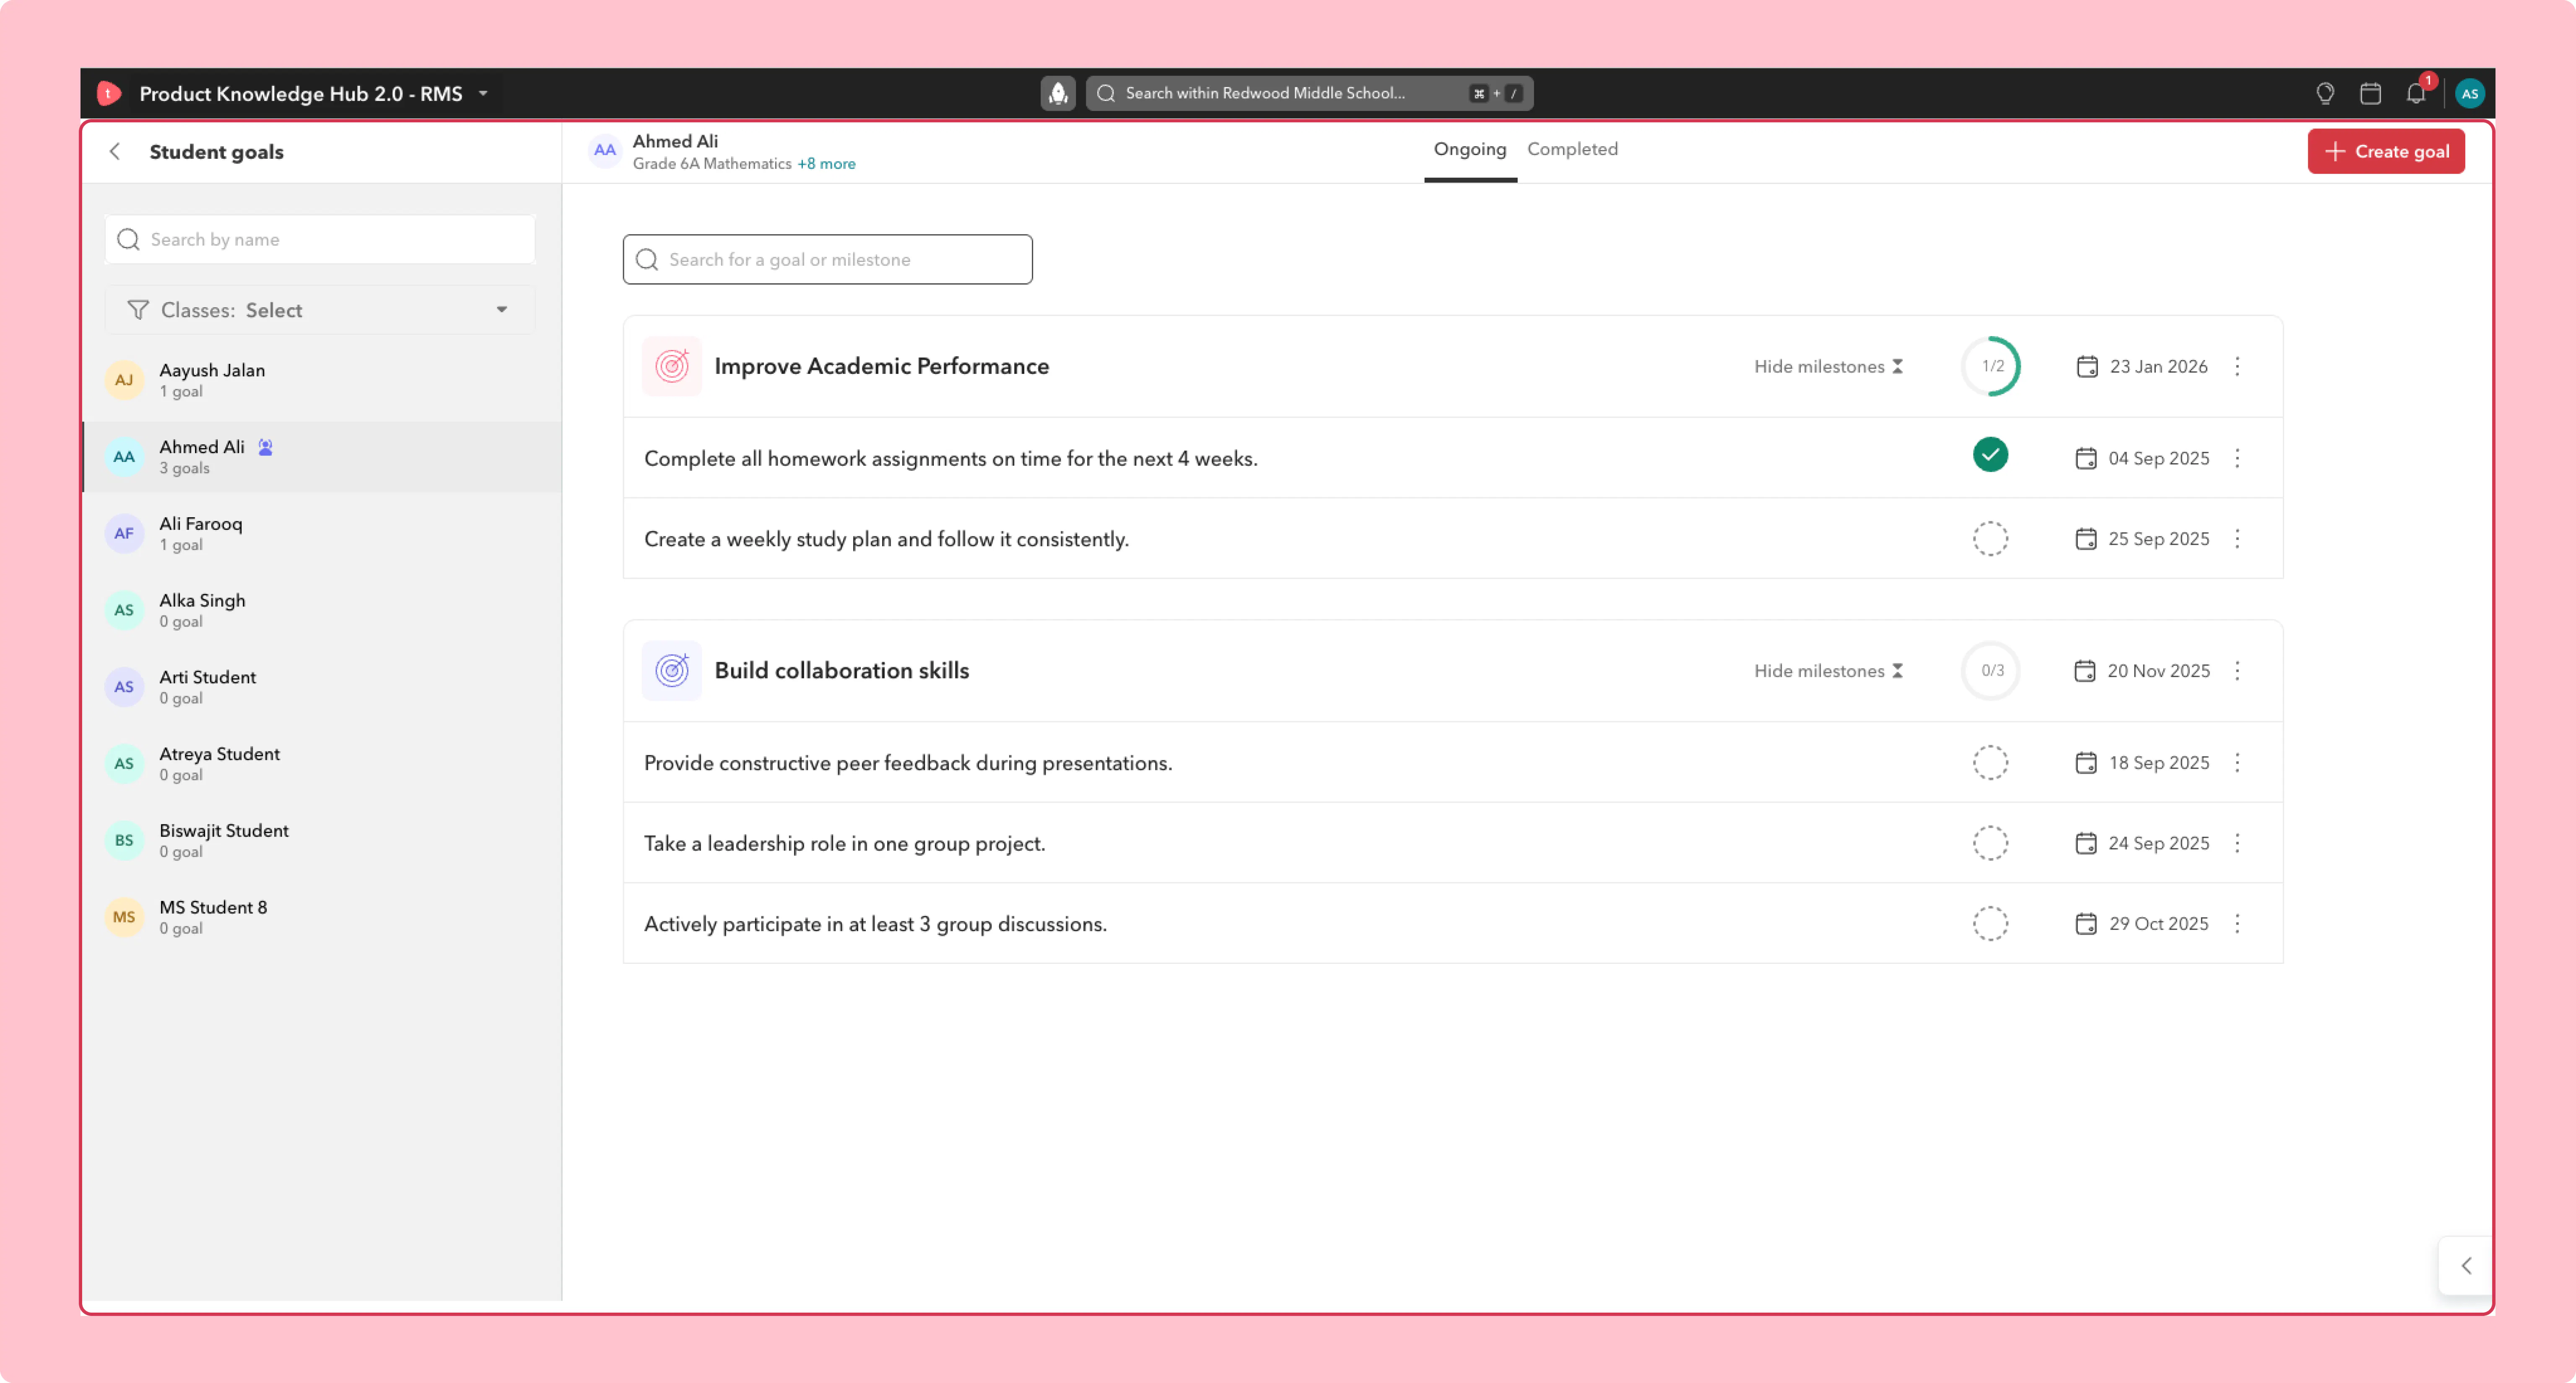Viewport: 2576px width, 1383px height.
Task: Expand the side panel with the bottom-right chevron
Action: point(2466,1266)
